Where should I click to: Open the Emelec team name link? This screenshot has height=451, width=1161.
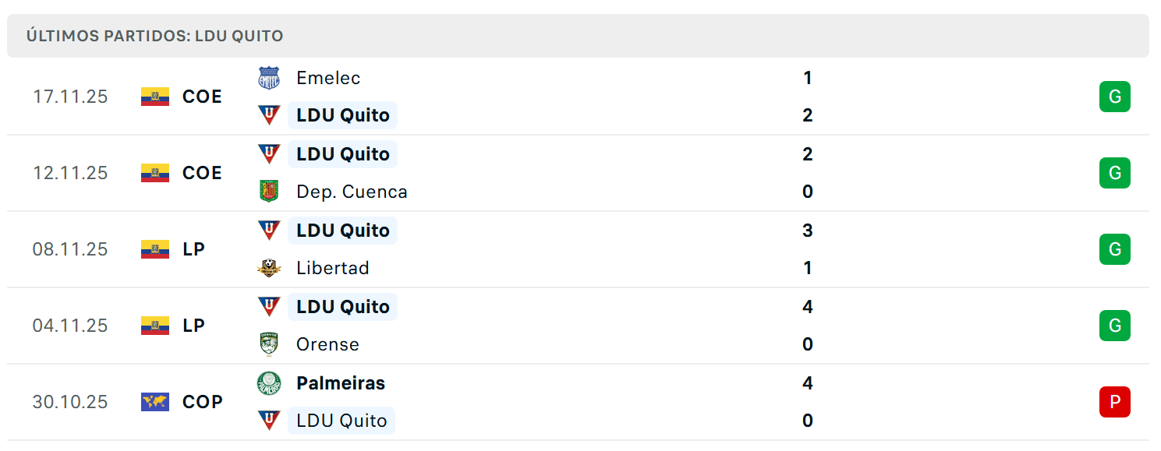click(x=328, y=78)
